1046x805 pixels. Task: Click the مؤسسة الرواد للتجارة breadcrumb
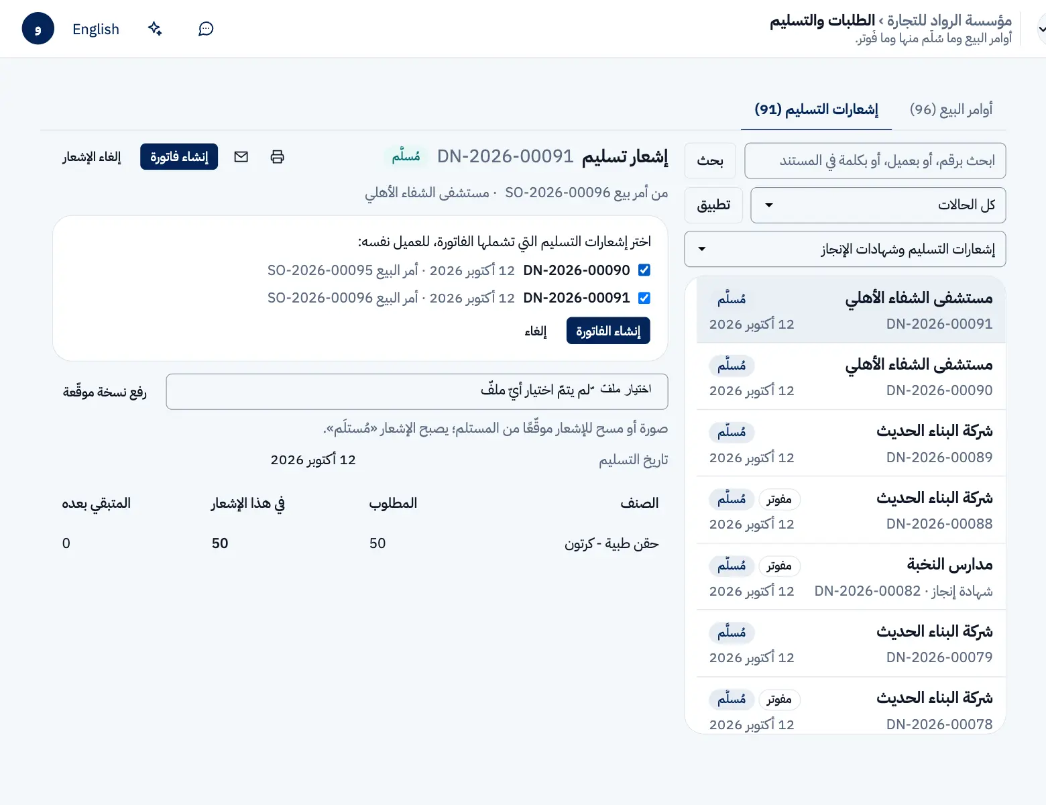coord(949,20)
